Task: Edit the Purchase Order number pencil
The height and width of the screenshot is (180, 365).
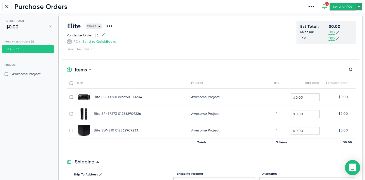Action: click(103, 35)
